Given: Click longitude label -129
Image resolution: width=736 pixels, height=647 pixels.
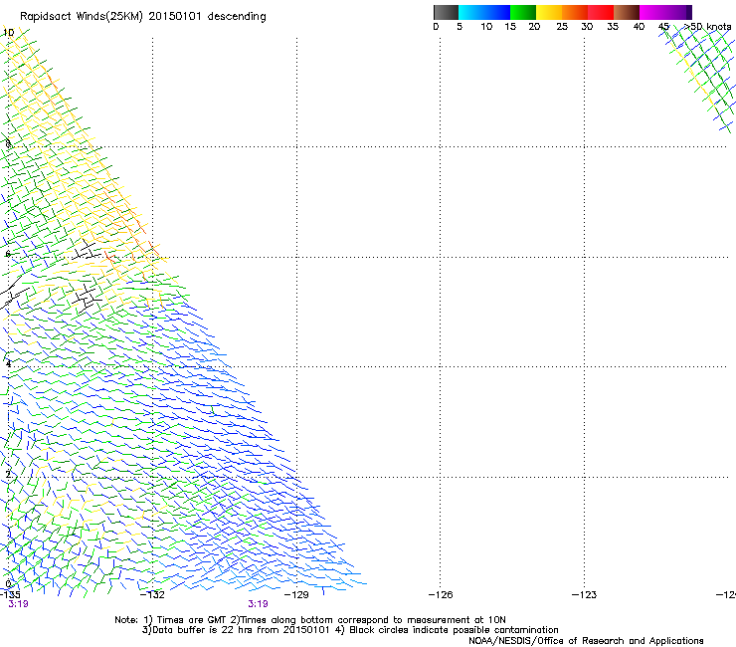Looking at the screenshot, I should 296,595.
